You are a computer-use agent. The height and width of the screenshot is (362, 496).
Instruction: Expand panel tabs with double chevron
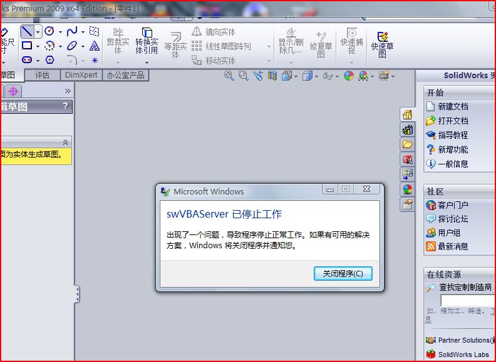click(68, 91)
